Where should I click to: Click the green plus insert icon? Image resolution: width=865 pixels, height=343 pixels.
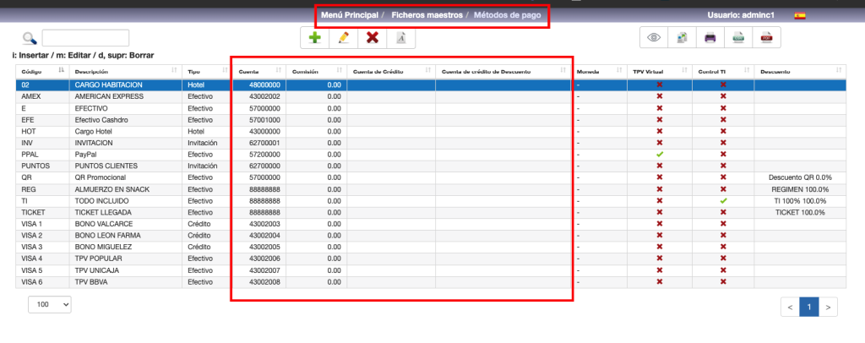(315, 38)
